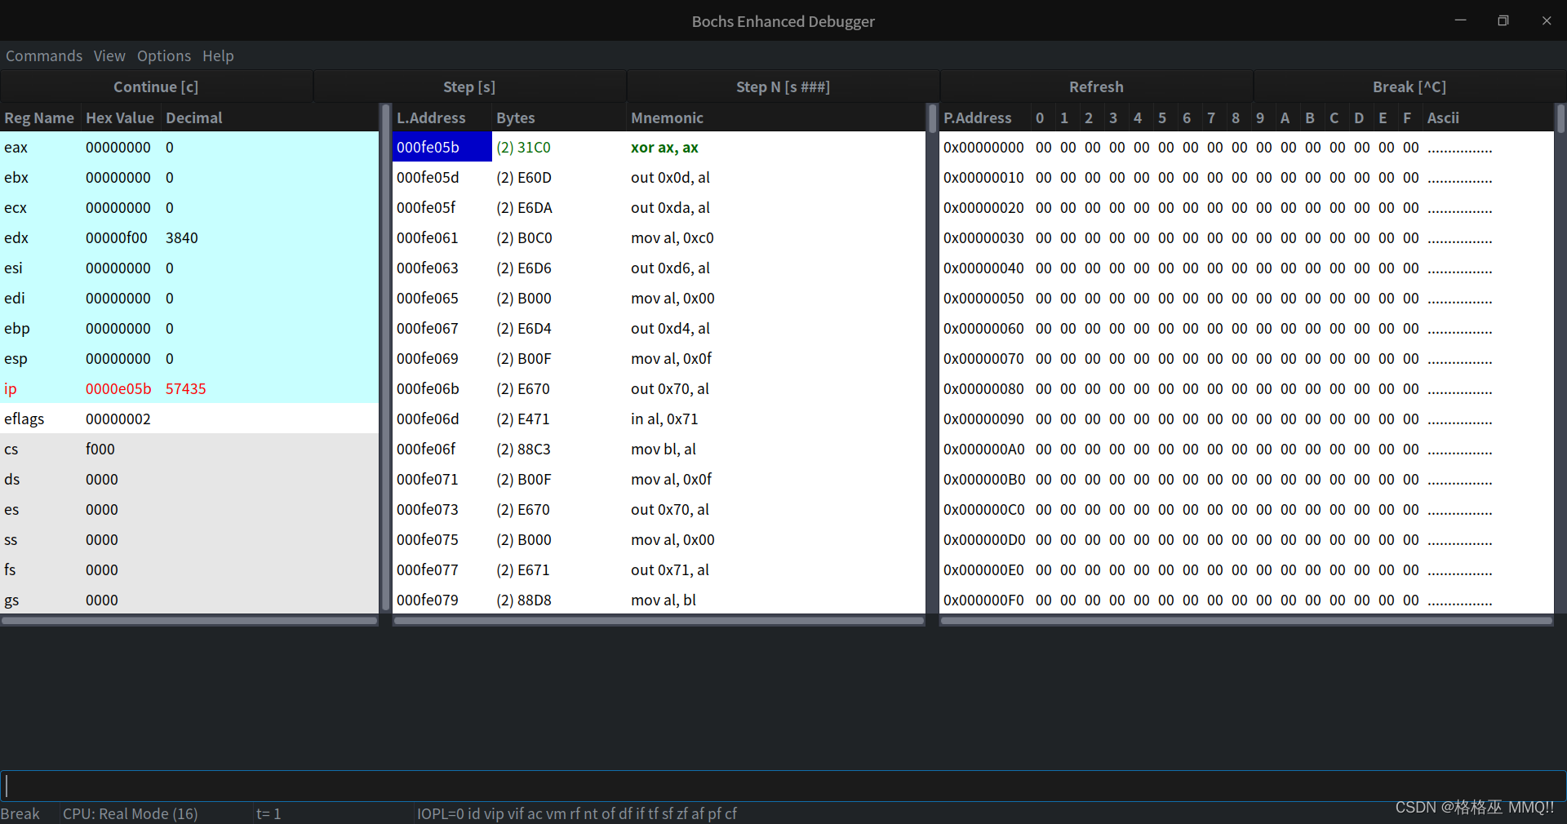Click memory address 0x00000010 row
The image size is (1567, 824).
1246,177
